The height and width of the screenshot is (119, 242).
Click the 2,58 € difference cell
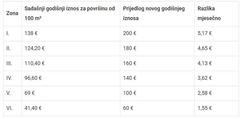[x=205, y=93]
